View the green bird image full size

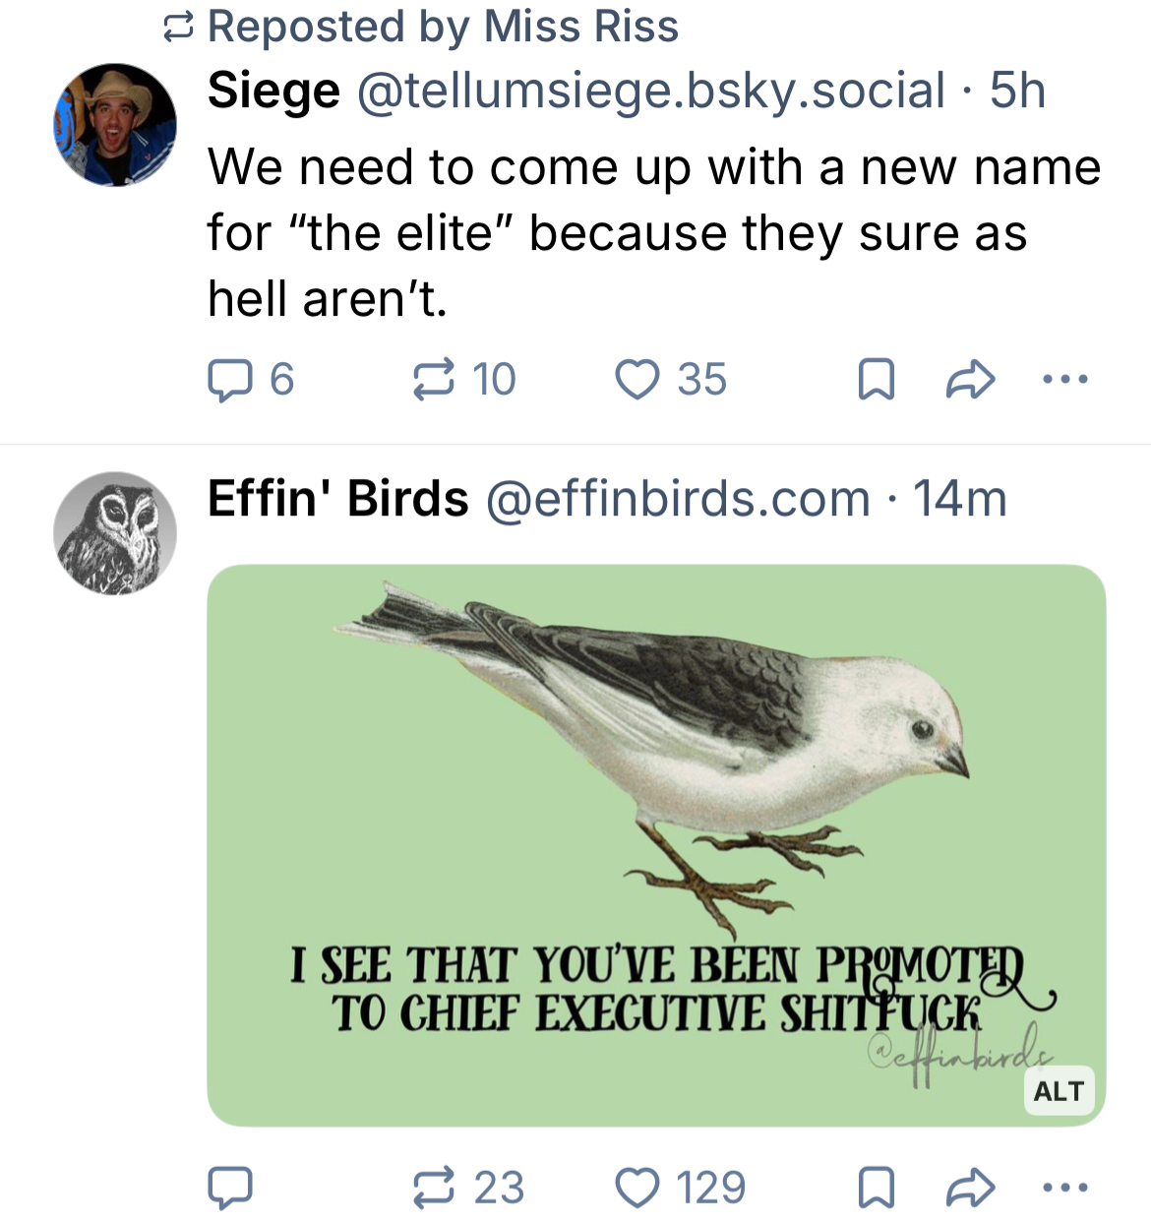tap(656, 787)
